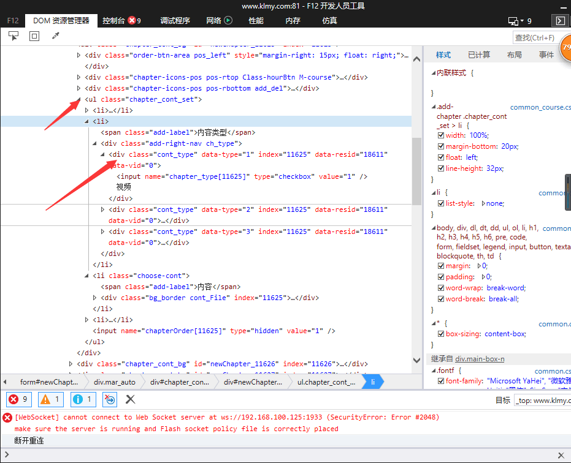The image size is (571, 463).
Task: Switch to 布局 layout tab
Action: click(x=514, y=55)
